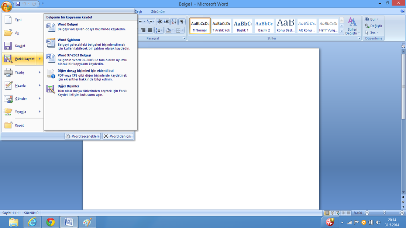The height and width of the screenshot is (228, 406).
Task: Click the Save icon in Quick Access toolbar
Action: point(18,4)
